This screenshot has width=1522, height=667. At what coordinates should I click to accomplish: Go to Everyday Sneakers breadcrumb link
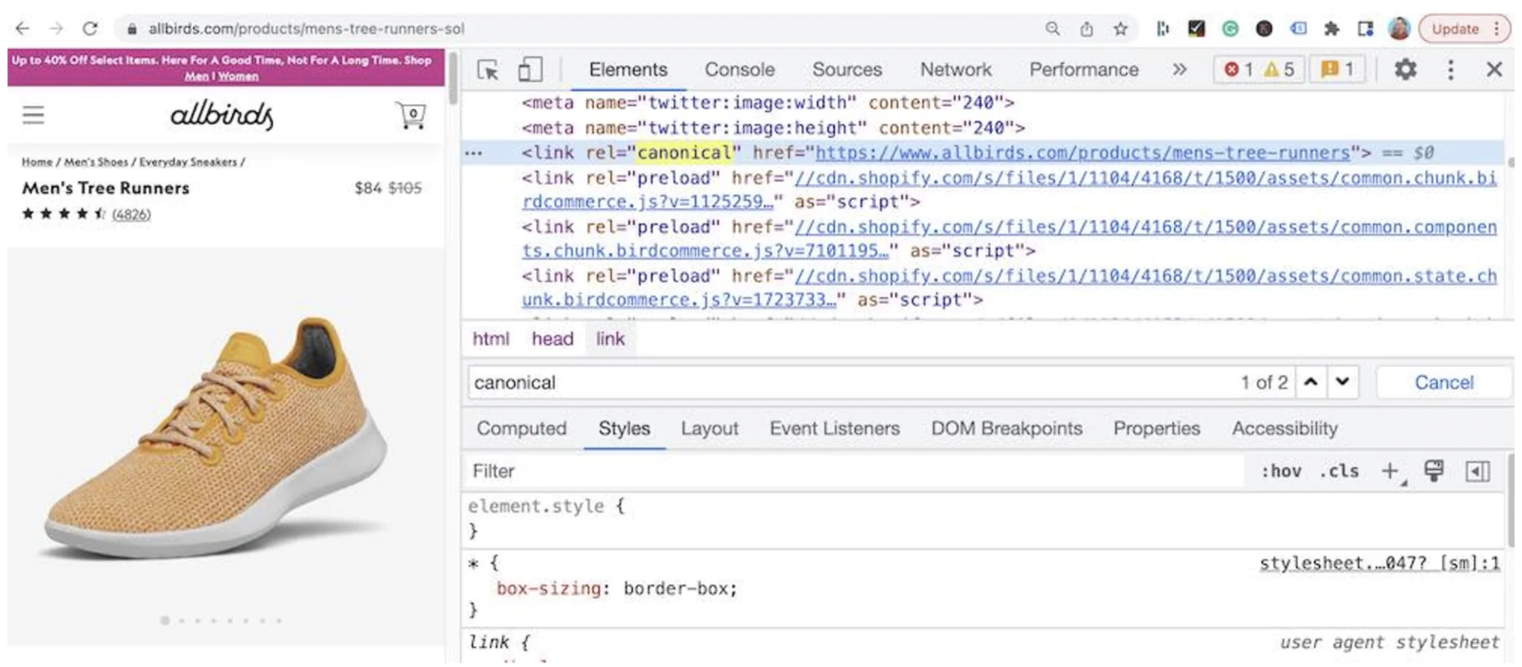[x=188, y=162]
